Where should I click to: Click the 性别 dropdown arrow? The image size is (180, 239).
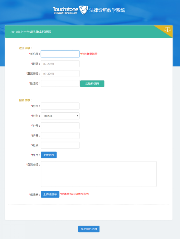pyautogui.click(x=77, y=116)
